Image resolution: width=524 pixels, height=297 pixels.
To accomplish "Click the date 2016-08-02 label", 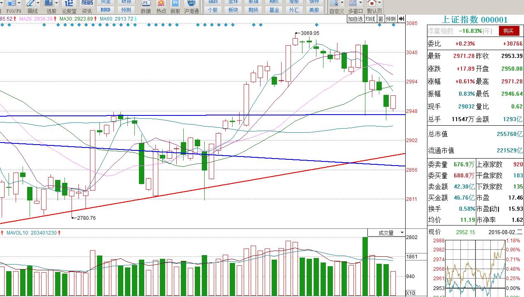I will click(x=502, y=232).
